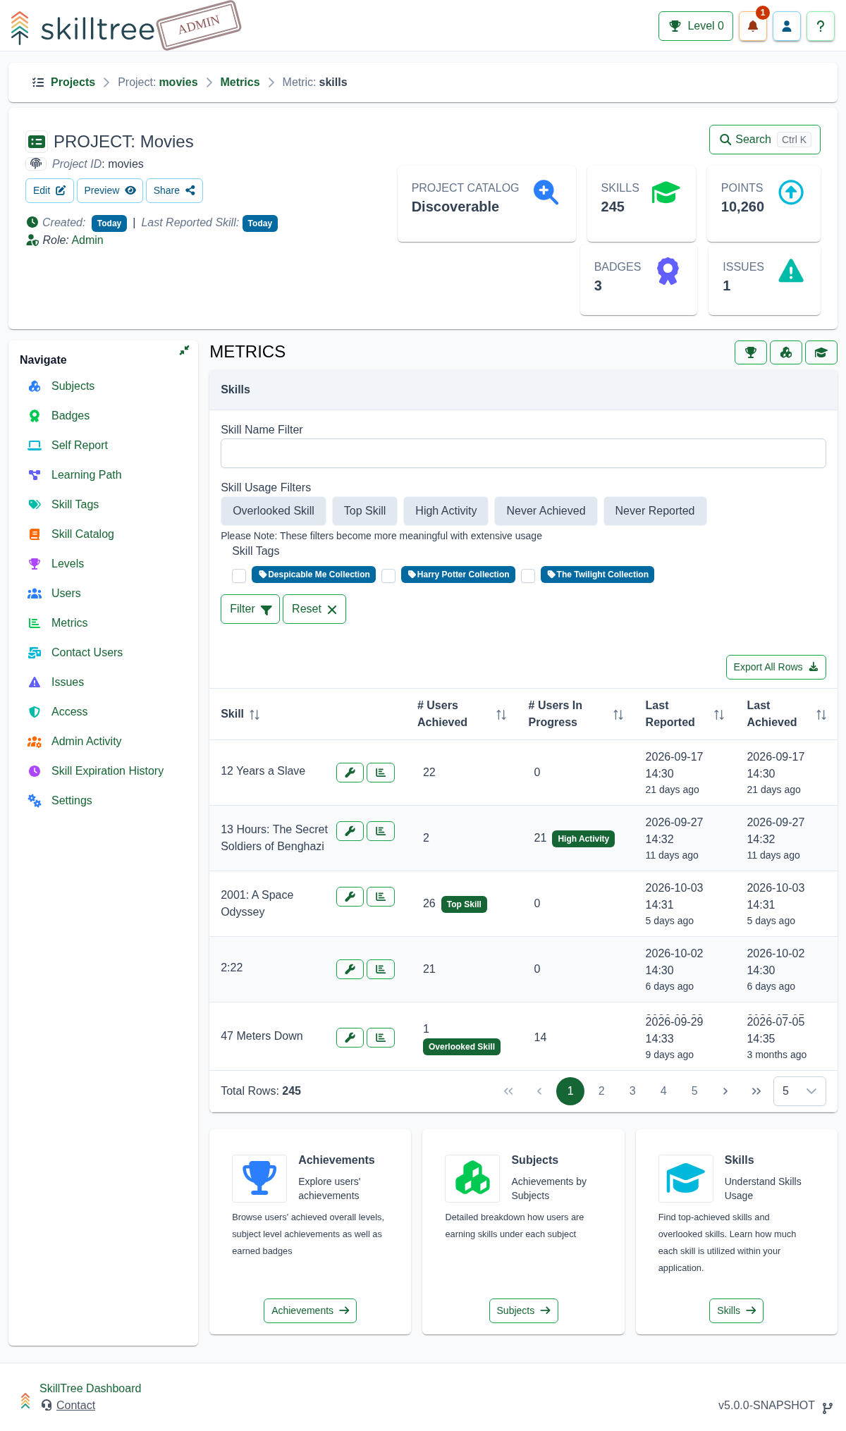
Task: Open Achievements metrics trophy icon button
Action: point(751,352)
